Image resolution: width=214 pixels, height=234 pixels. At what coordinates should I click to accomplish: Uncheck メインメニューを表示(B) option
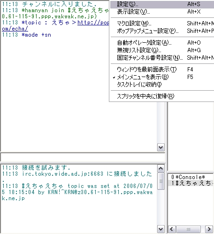tap(162, 77)
